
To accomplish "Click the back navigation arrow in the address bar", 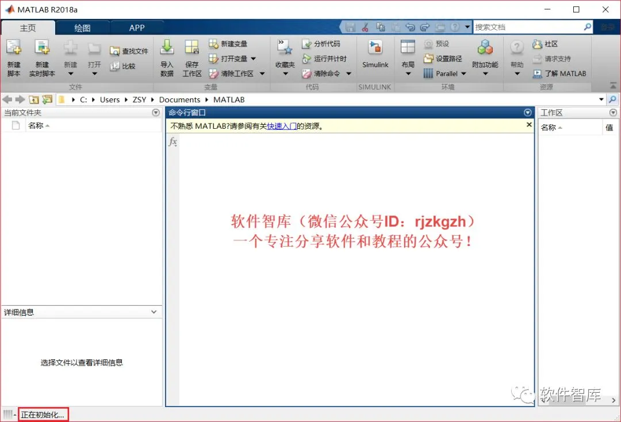I will [x=7, y=99].
